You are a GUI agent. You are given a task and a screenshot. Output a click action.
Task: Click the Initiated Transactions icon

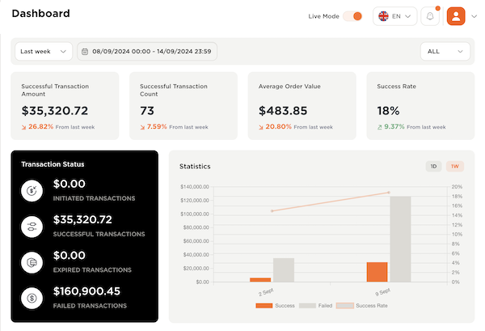point(32,191)
